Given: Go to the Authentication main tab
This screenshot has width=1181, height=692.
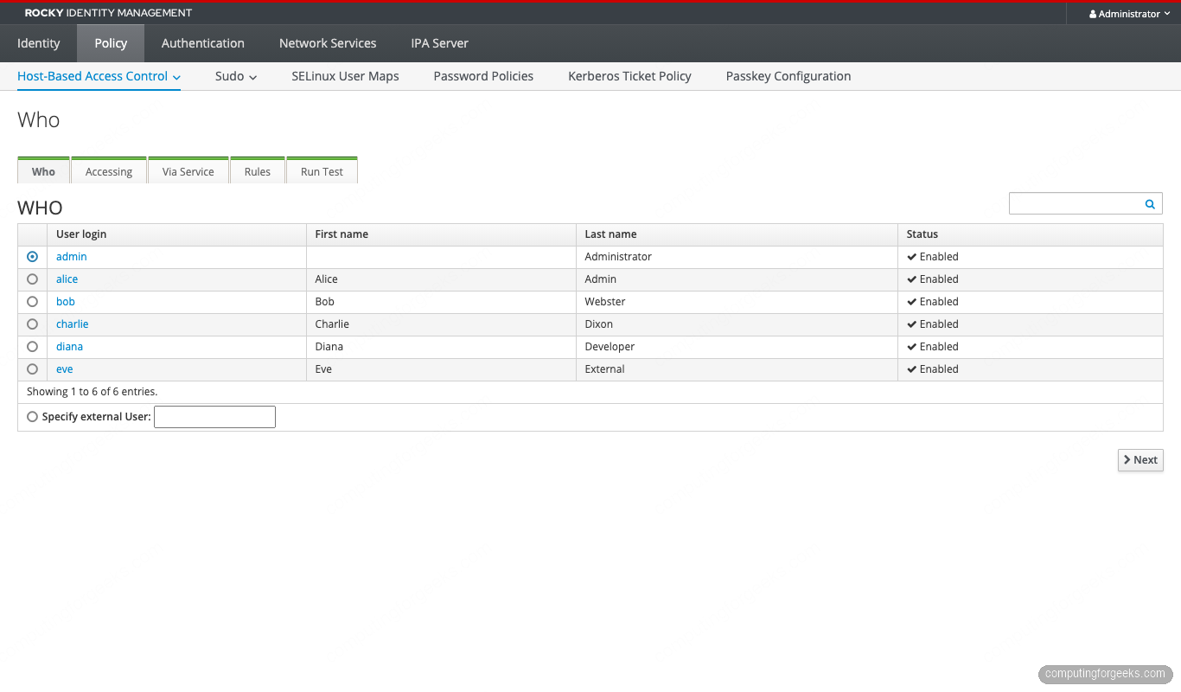Looking at the screenshot, I should (203, 43).
